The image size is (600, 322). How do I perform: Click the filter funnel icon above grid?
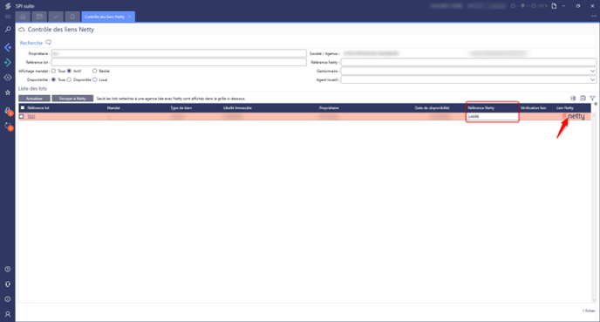pyautogui.click(x=592, y=99)
